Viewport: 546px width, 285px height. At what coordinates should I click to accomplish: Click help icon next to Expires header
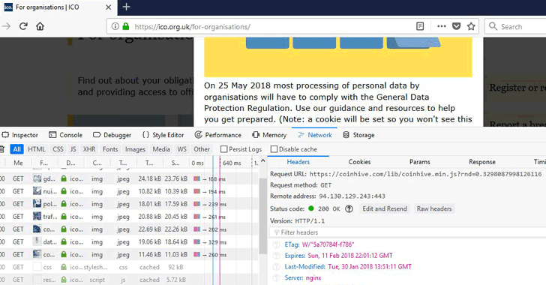point(276,256)
